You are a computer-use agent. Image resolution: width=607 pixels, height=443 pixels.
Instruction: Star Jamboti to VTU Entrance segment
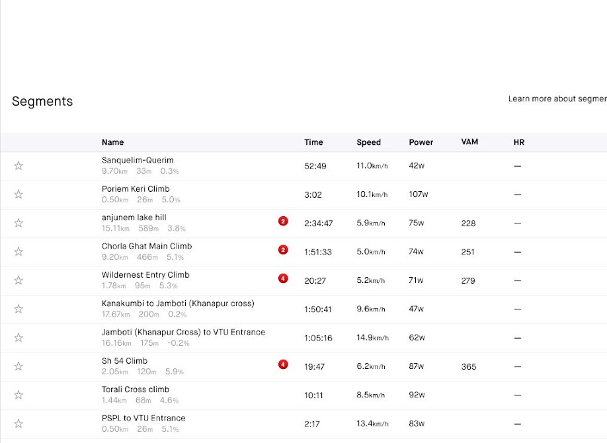[19, 338]
